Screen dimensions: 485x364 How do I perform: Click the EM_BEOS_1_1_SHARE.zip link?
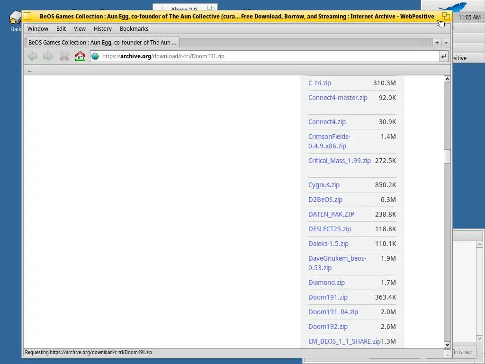coord(344,341)
